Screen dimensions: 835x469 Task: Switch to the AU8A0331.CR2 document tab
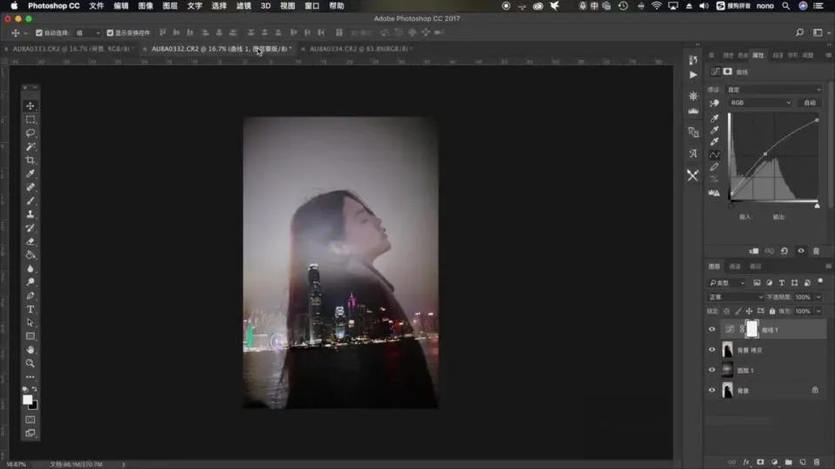click(70, 50)
